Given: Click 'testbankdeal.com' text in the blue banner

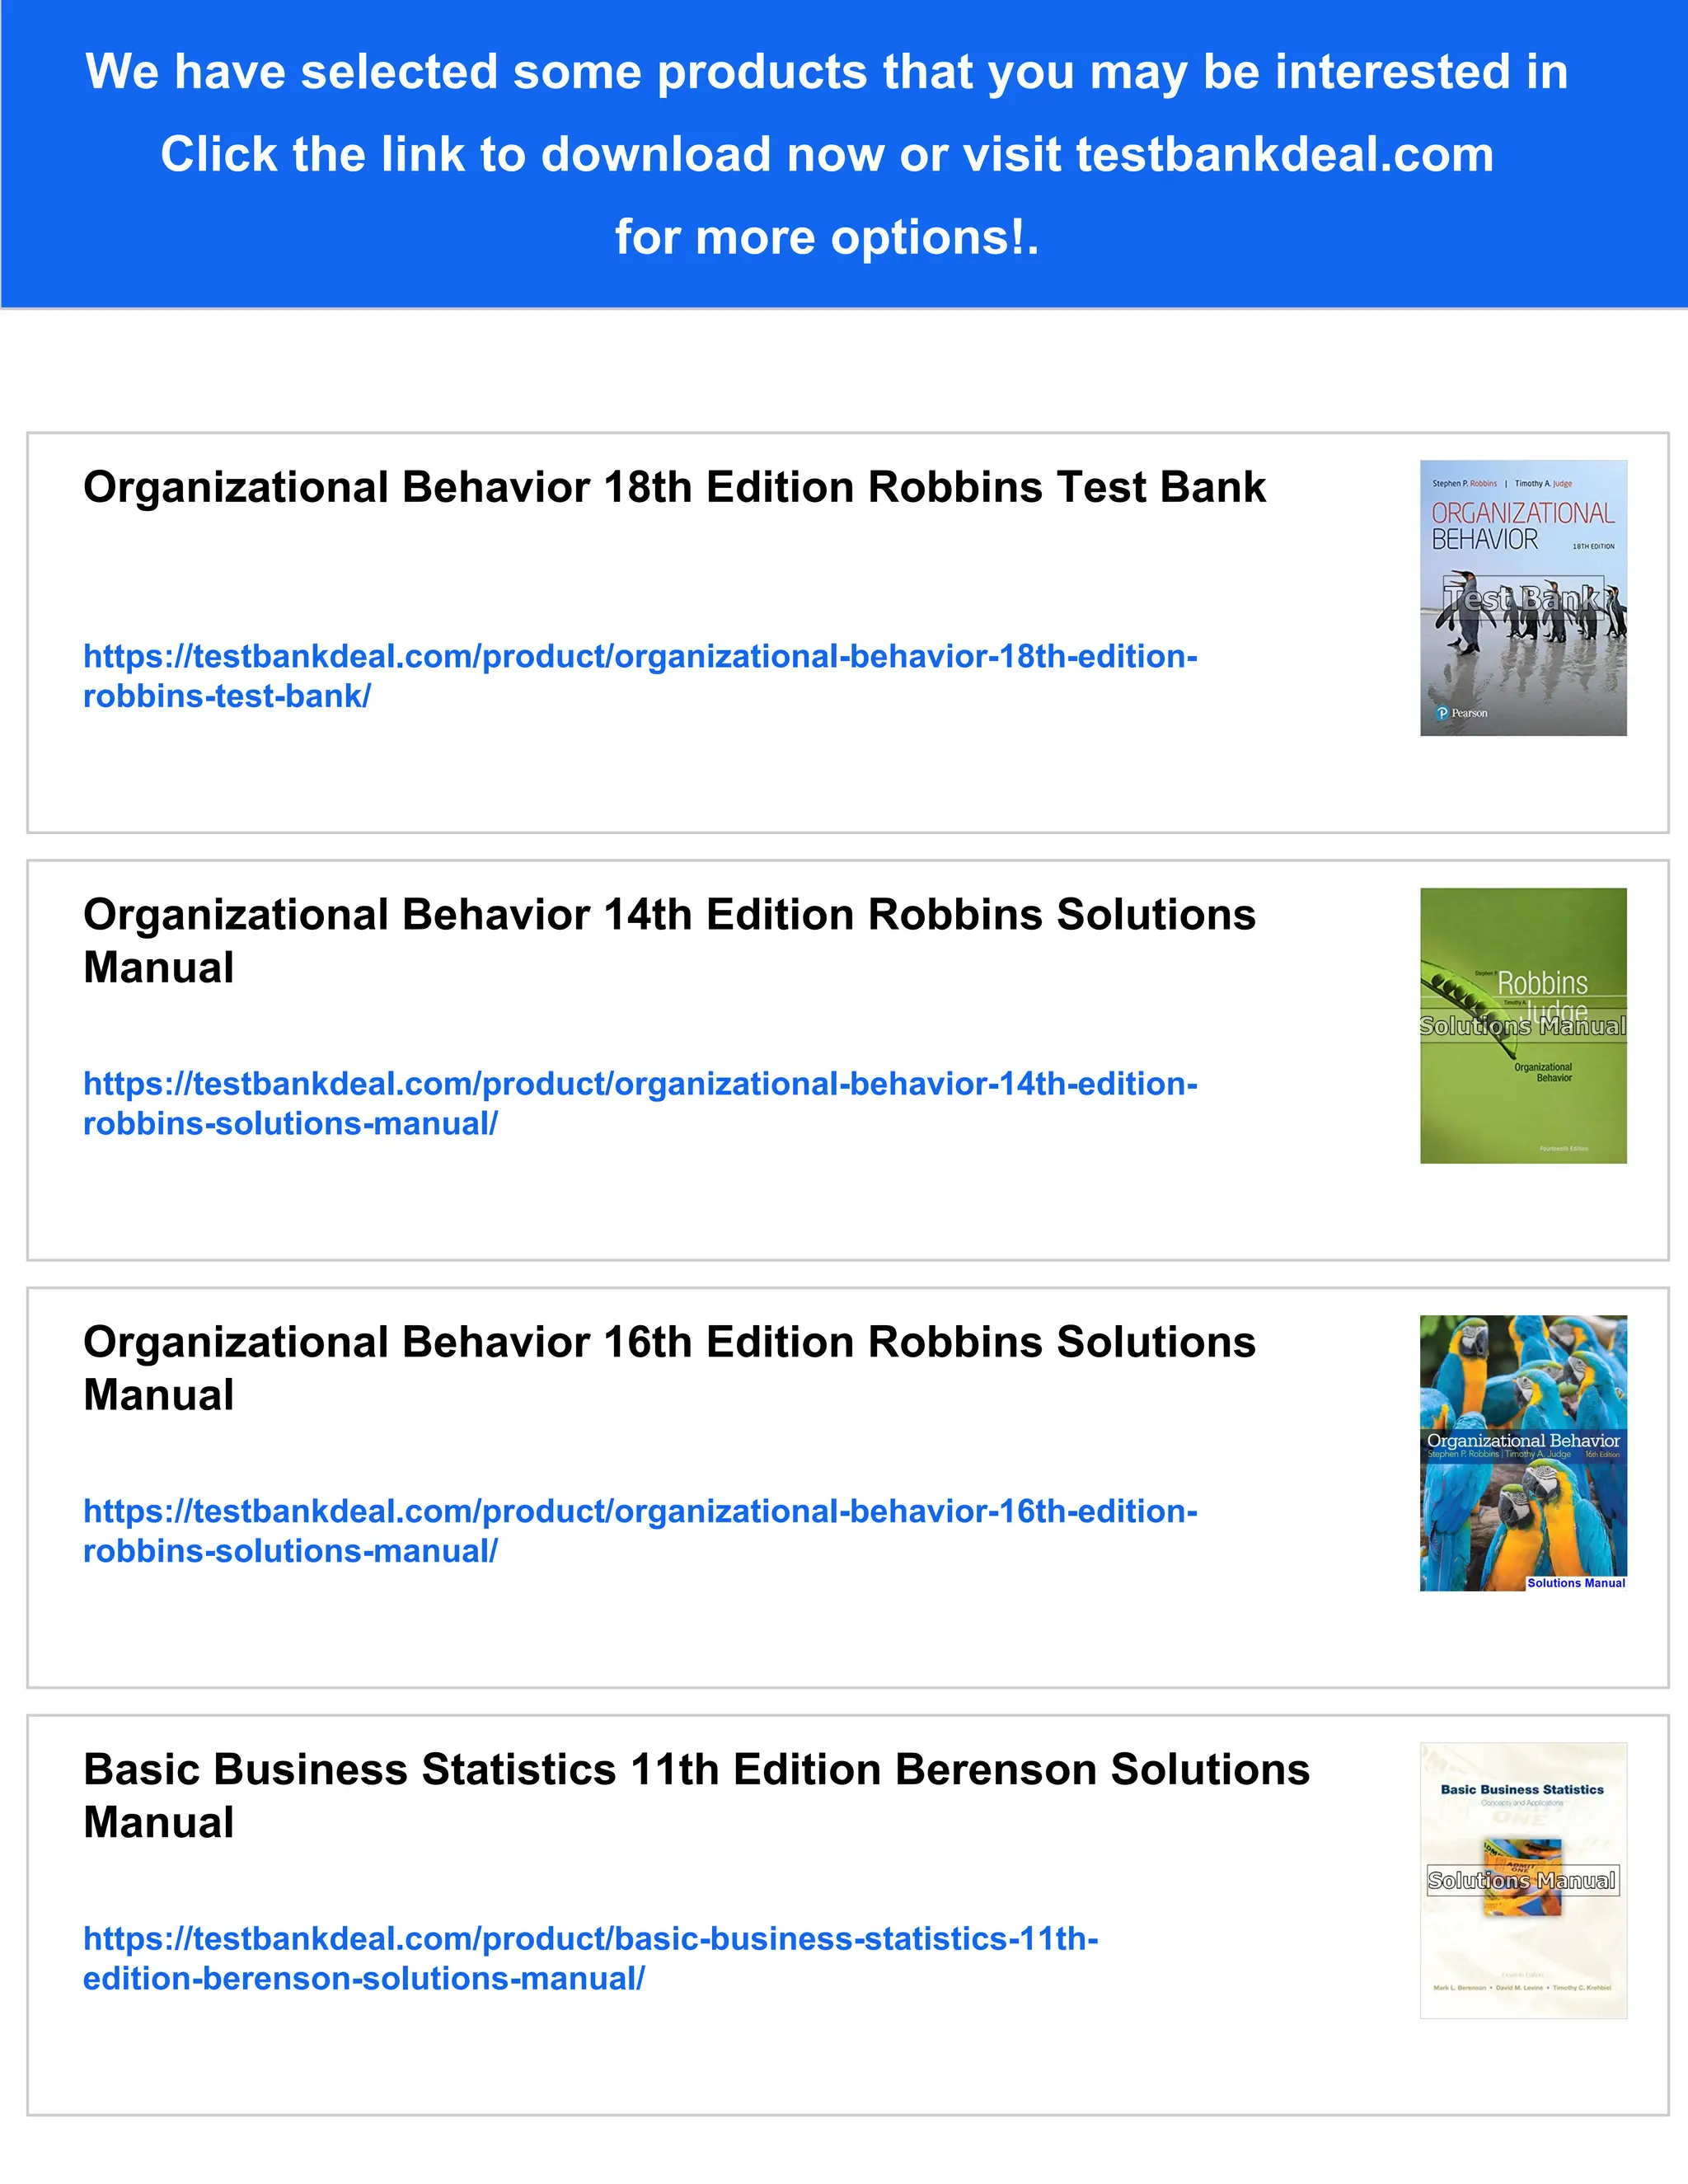Looking at the screenshot, I should [x=1284, y=155].
